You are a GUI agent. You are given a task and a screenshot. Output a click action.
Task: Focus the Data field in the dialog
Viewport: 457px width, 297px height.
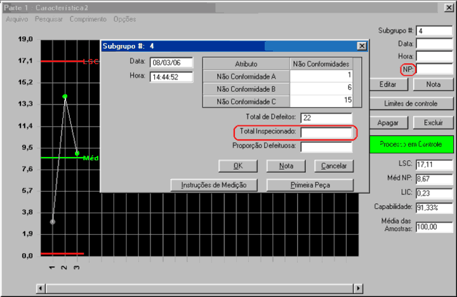coord(171,63)
